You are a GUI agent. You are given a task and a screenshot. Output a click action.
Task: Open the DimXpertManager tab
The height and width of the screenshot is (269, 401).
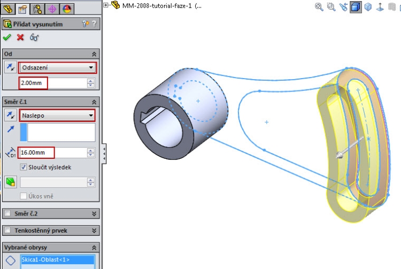pyautogui.click(x=52, y=9)
